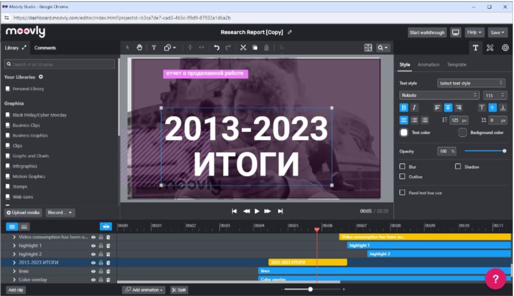This screenshot has height=296, width=514.
Task: Split the clip with Split button
Action: [x=179, y=290]
